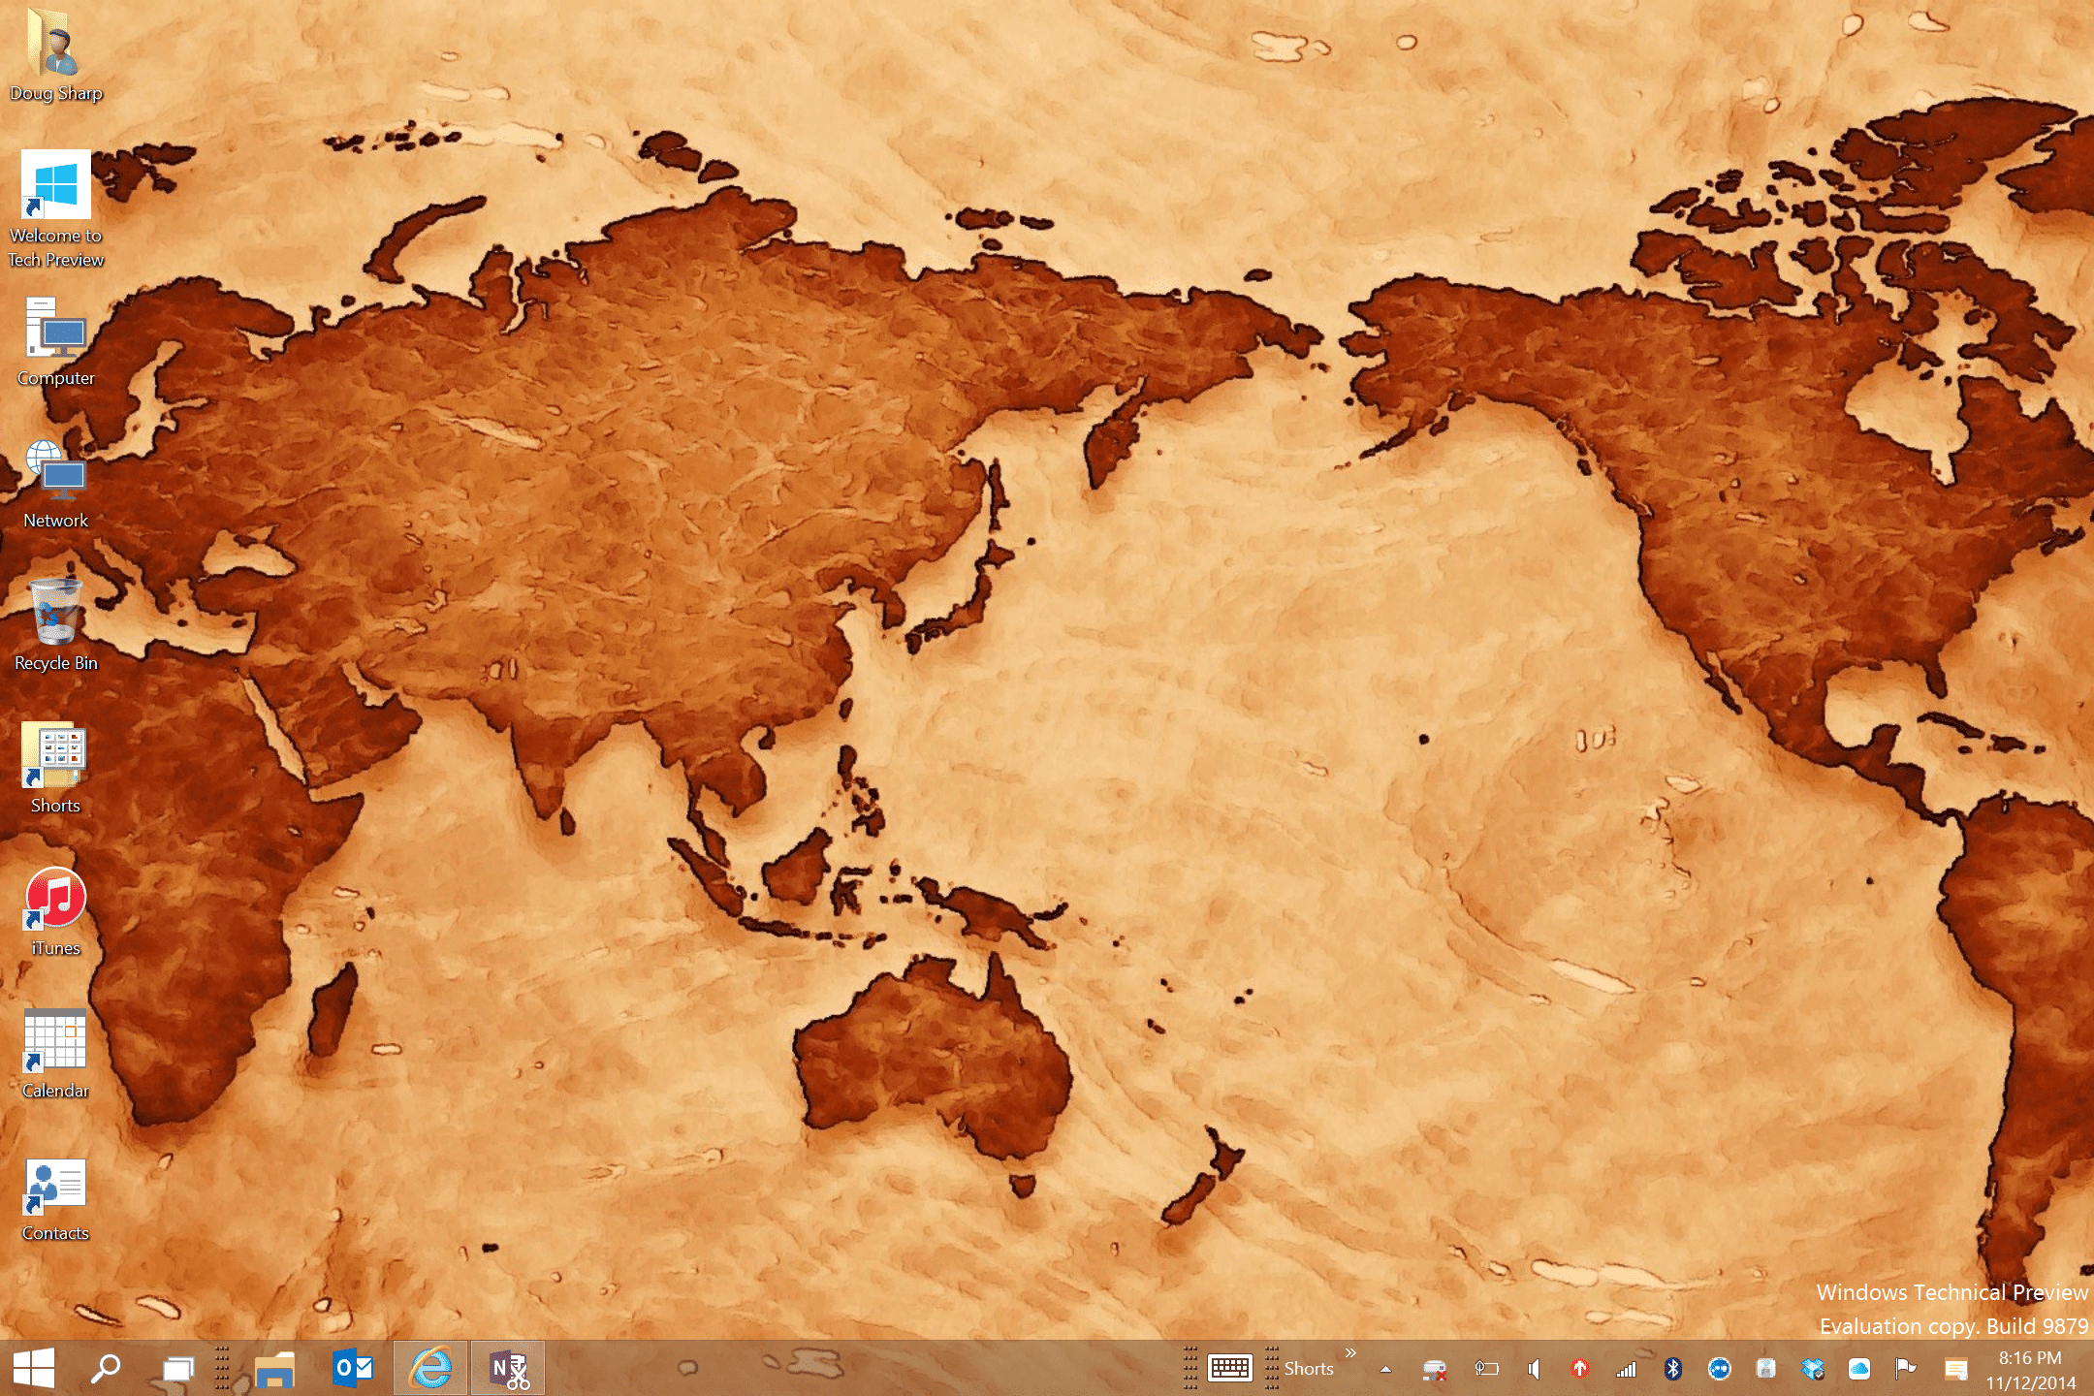Click the battery power tray icon
Screen dimensions: 2094x1396
pos(1486,1369)
